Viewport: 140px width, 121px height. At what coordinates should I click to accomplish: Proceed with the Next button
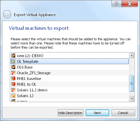pyautogui.click(x=97, y=113)
